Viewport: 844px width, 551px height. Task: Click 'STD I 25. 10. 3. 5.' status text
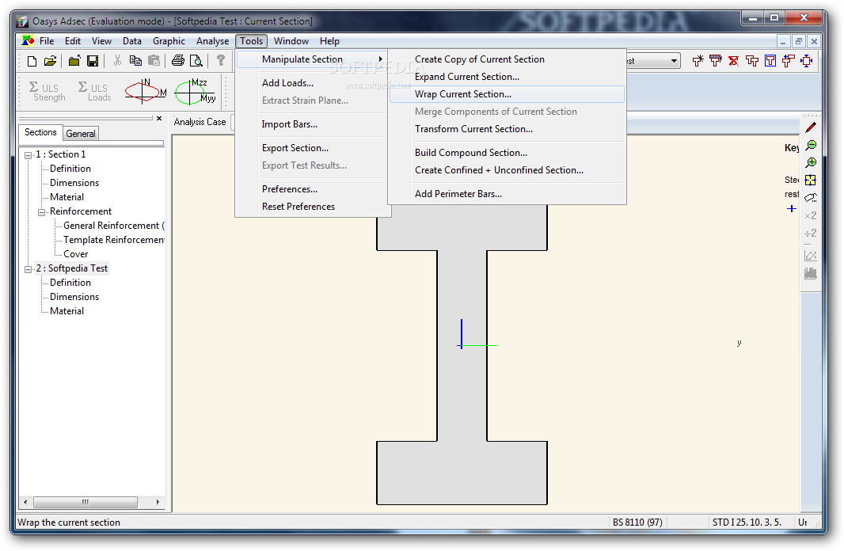pyautogui.click(x=747, y=522)
